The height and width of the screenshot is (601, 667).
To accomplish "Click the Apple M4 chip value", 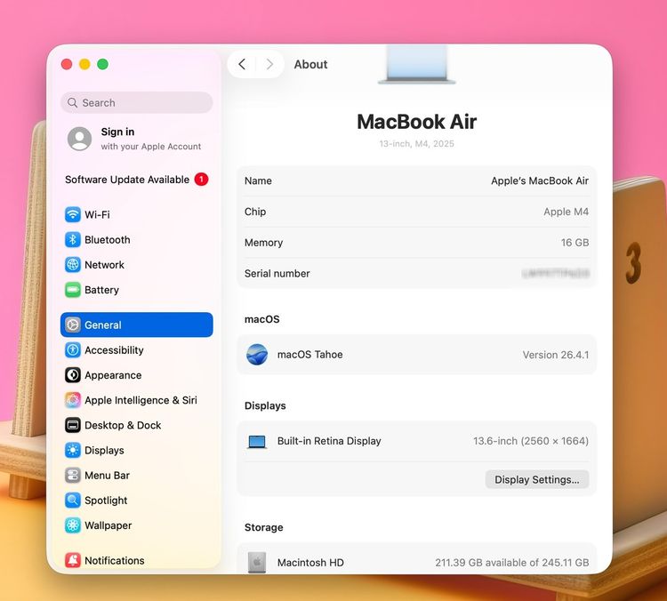I will click(566, 212).
